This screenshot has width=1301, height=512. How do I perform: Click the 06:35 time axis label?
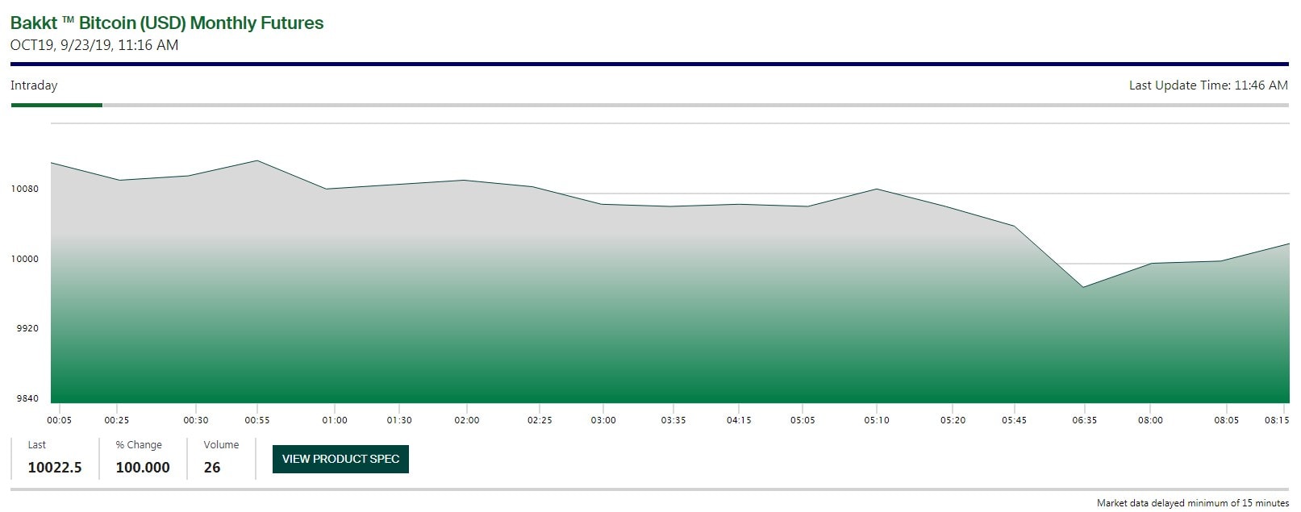click(x=1084, y=420)
